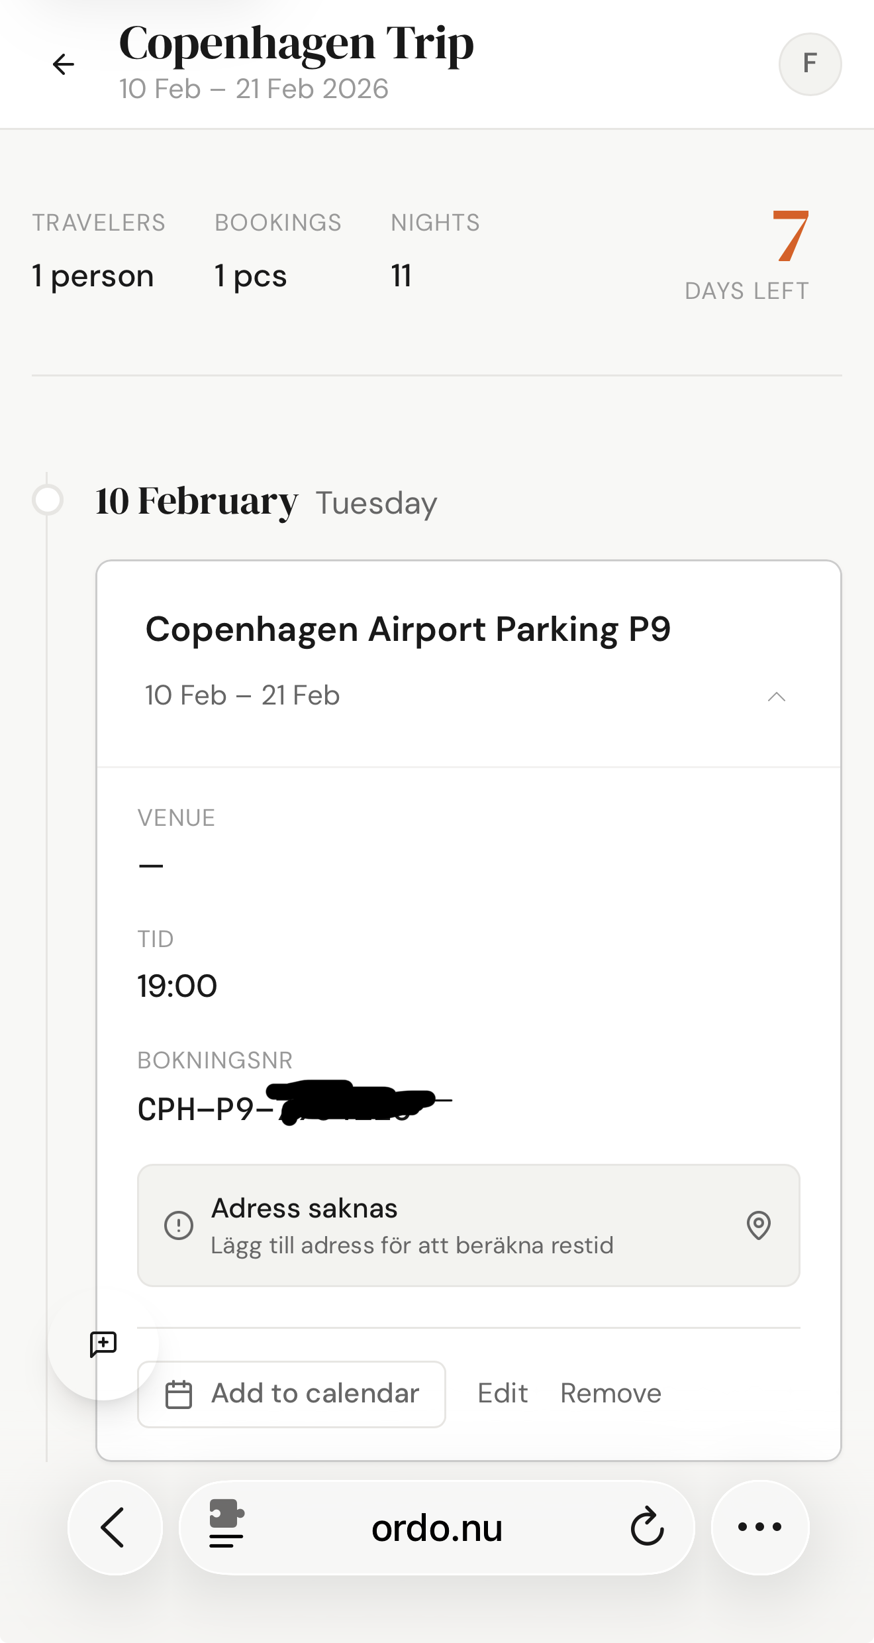Click the Copenhagen Airport Parking P9 title
Viewport: 874px width, 1643px height.
tap(408, 629)
